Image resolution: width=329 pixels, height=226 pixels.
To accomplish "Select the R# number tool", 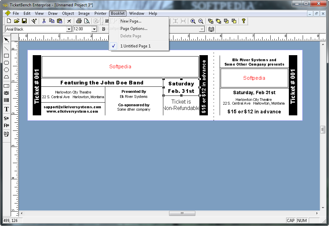I will click(x=6, y=125).
